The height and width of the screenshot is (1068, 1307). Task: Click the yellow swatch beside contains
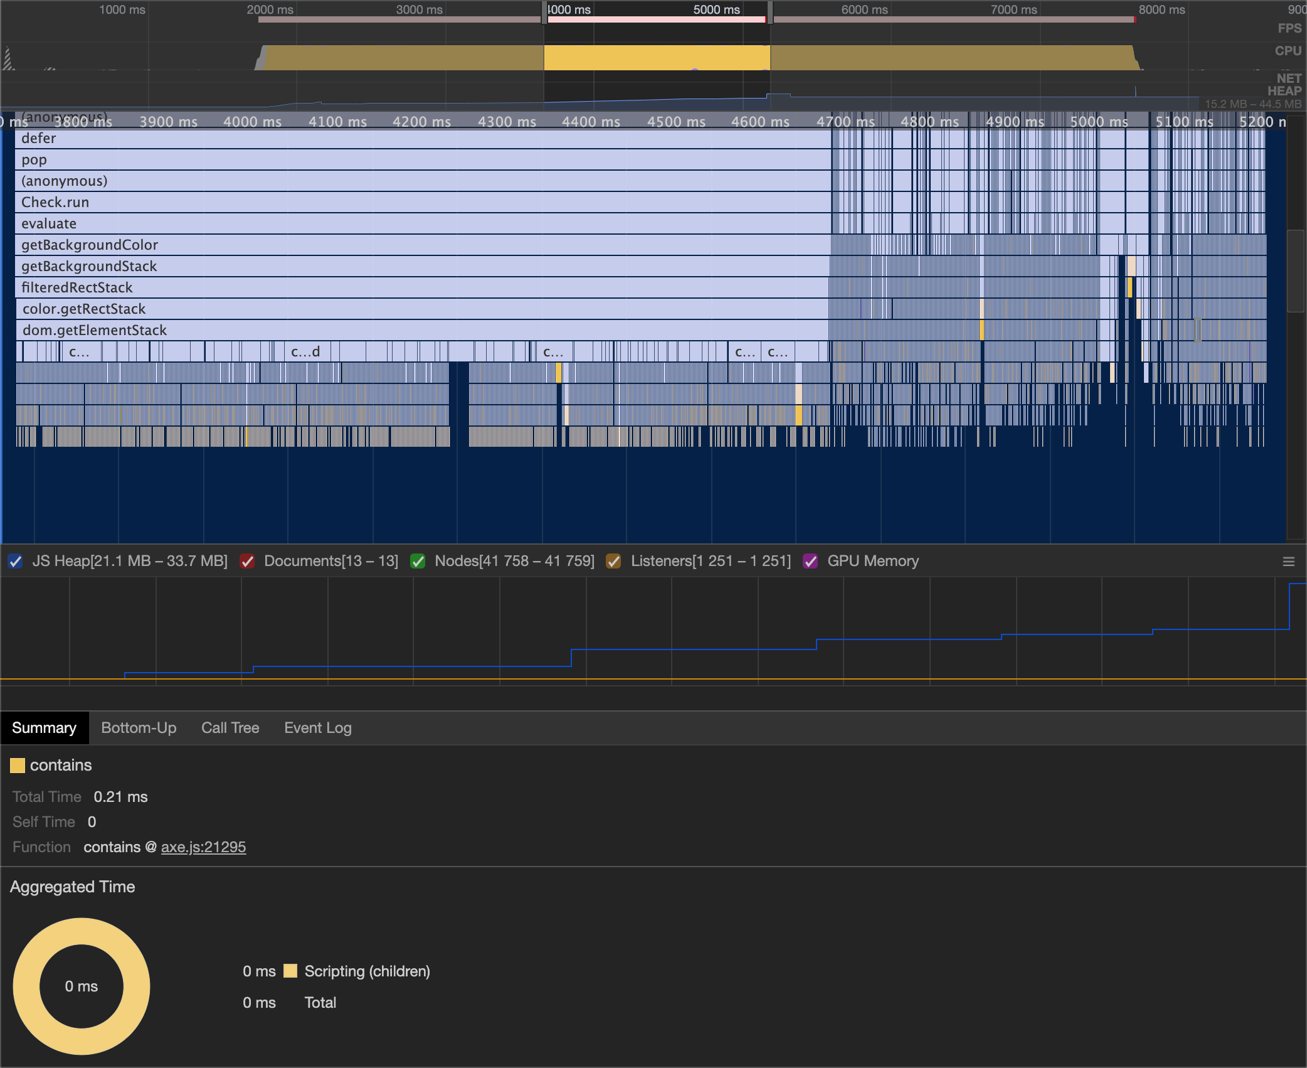(18, 766)
